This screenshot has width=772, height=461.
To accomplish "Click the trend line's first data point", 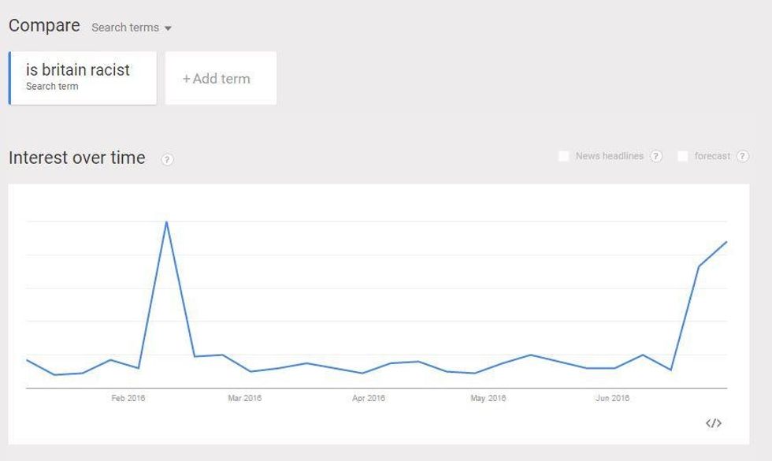I will click(27, 360).
